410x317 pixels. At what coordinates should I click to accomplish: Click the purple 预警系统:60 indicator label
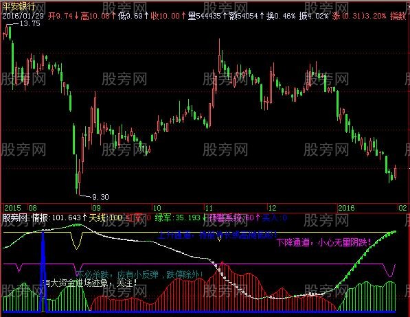231,218
